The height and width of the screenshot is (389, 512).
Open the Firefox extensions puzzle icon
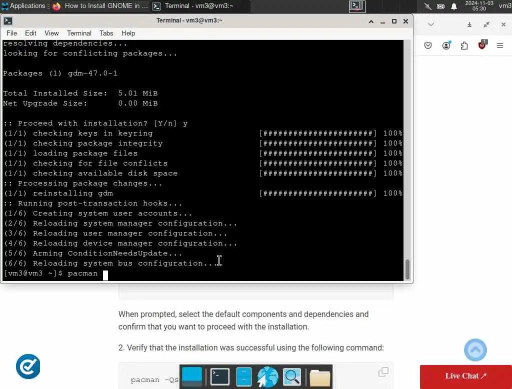tap(464, 45)
